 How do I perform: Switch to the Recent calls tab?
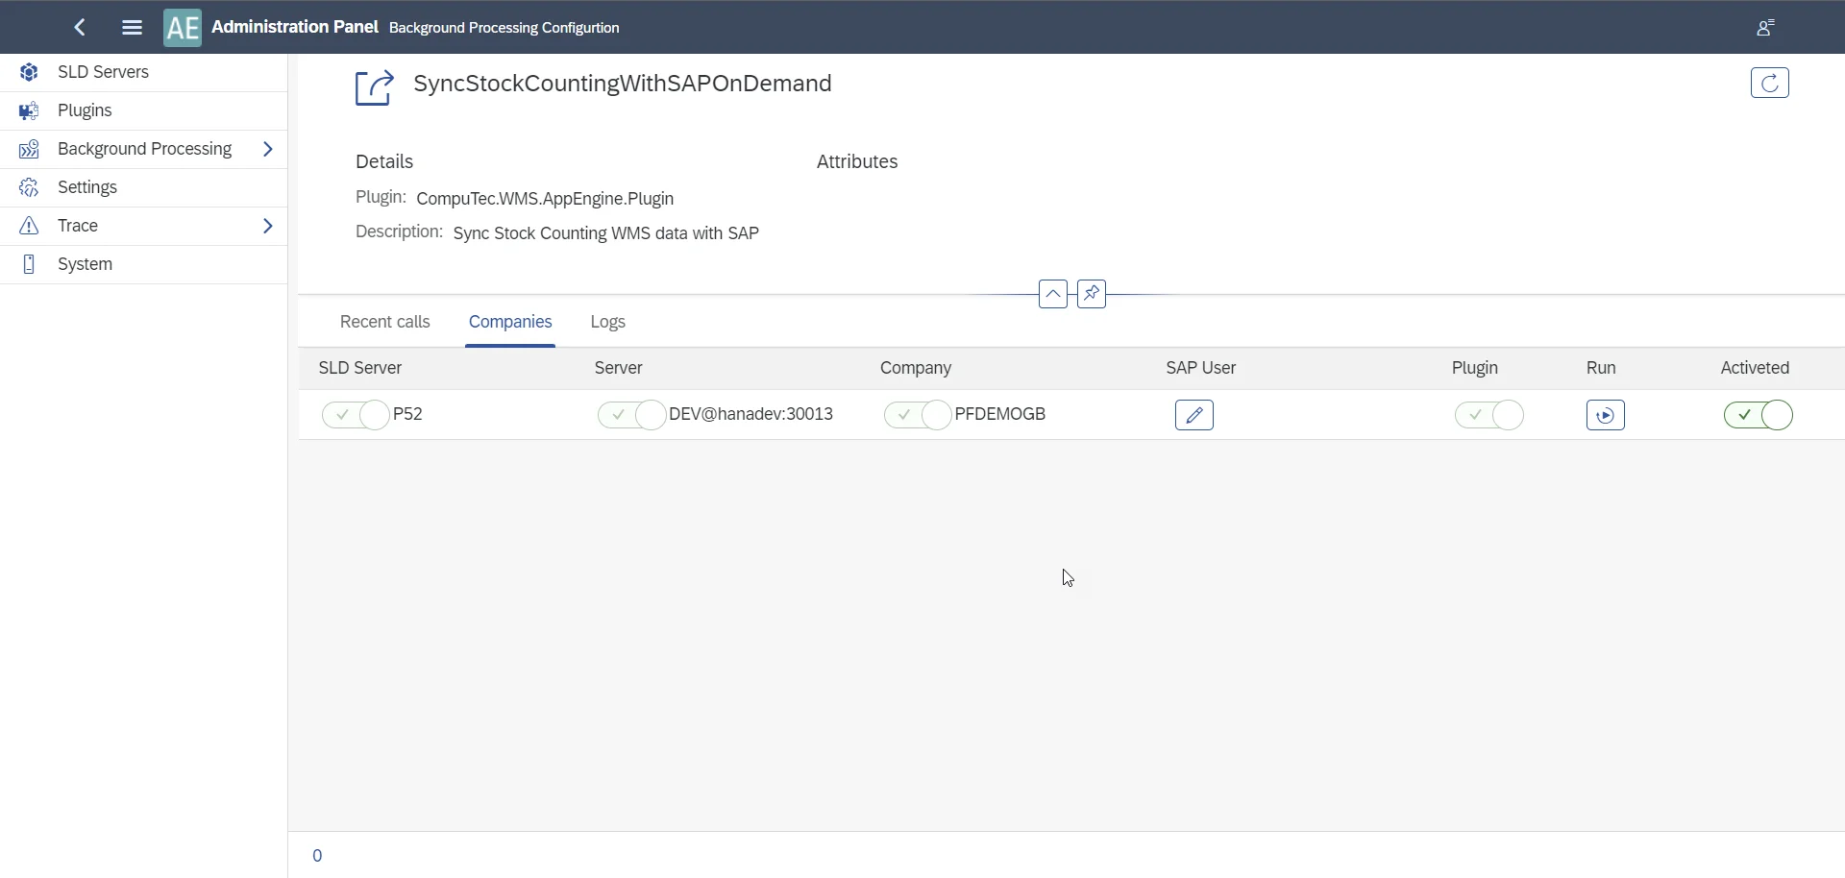384,323
